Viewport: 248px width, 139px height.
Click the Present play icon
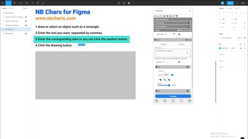[237, 3]
